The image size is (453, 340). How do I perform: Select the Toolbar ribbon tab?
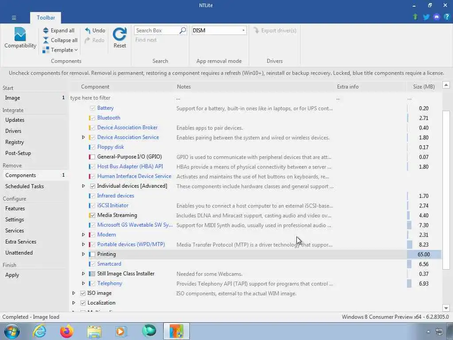(46, 18)
